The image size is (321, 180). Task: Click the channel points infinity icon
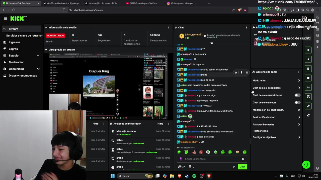(181, 167)
